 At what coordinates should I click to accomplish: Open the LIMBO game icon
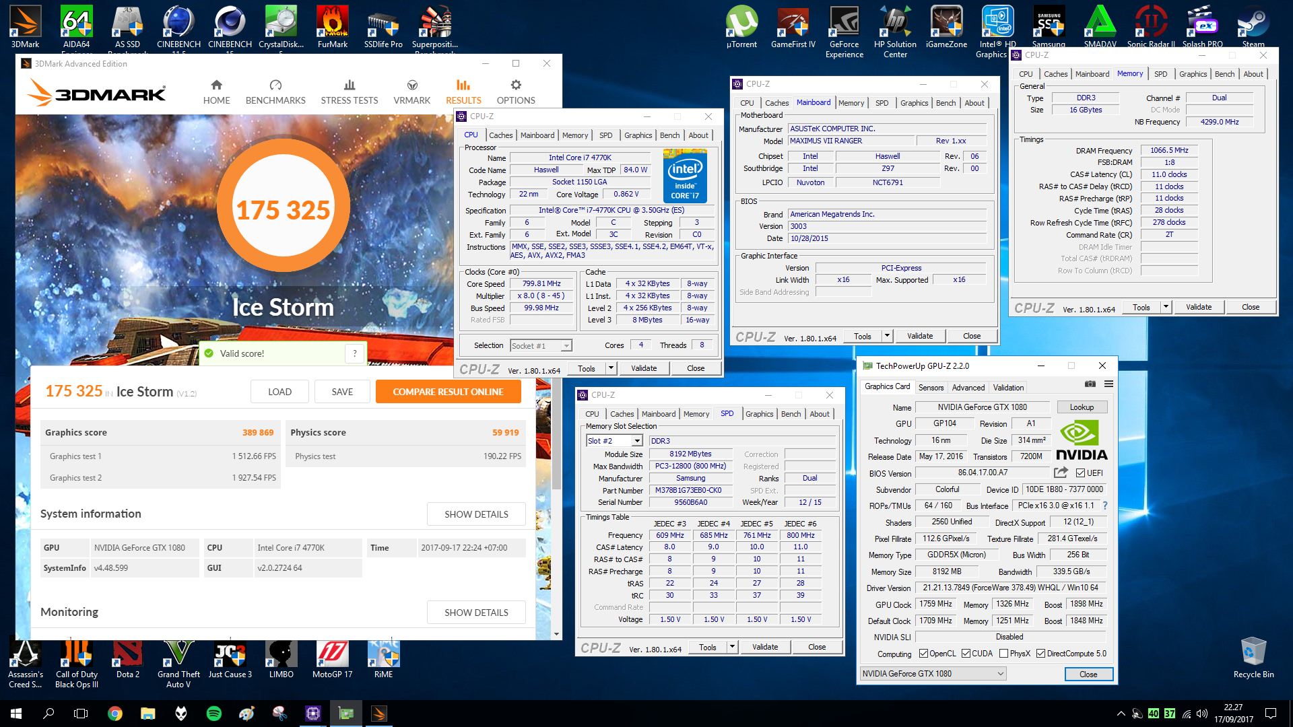click(x=281, y=658)
